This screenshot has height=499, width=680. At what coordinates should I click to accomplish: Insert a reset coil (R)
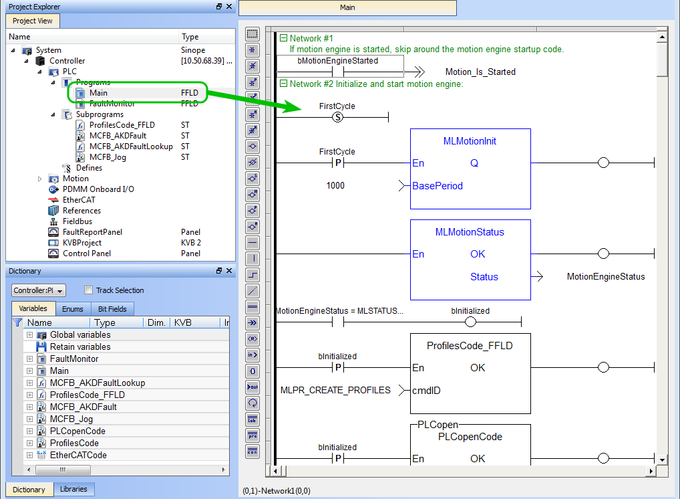(x=252, y=194)
